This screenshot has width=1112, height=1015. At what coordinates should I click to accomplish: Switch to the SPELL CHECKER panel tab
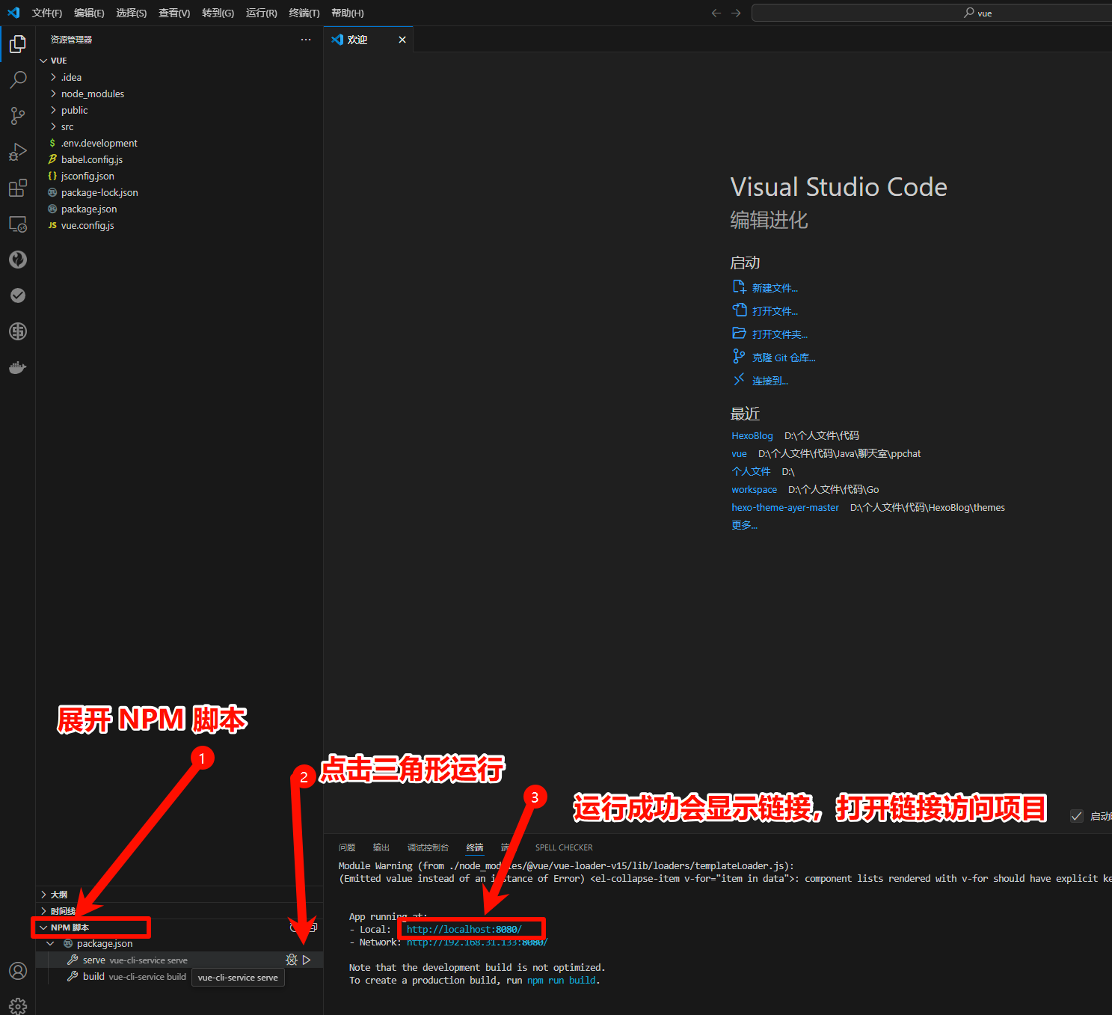[x=564, y=847]
